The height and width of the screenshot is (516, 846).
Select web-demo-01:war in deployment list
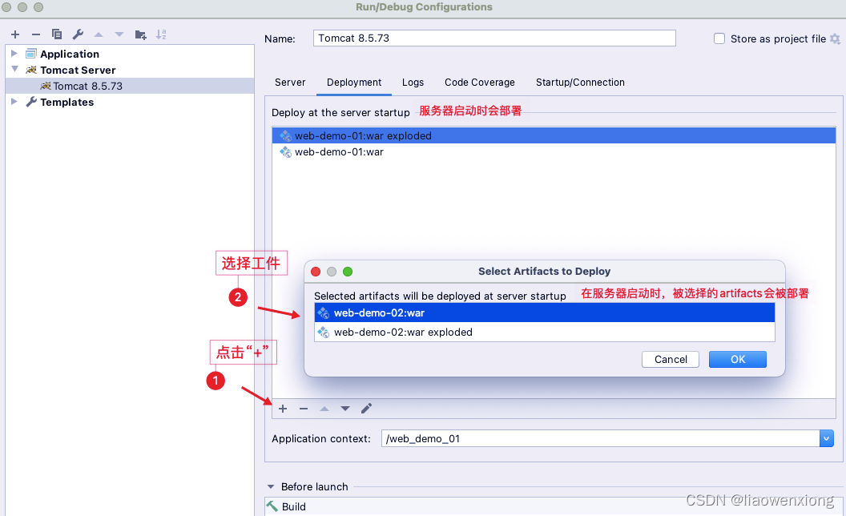(x=554, y=152)
